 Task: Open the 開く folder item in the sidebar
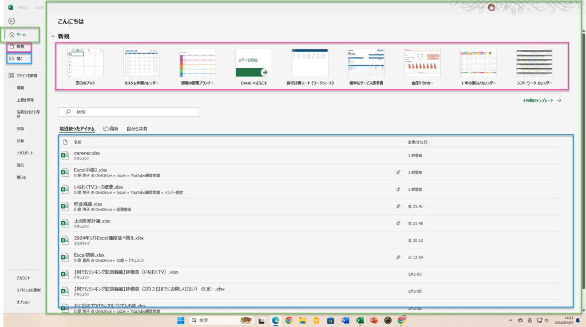pyautogui.click(x=20, y=58)
